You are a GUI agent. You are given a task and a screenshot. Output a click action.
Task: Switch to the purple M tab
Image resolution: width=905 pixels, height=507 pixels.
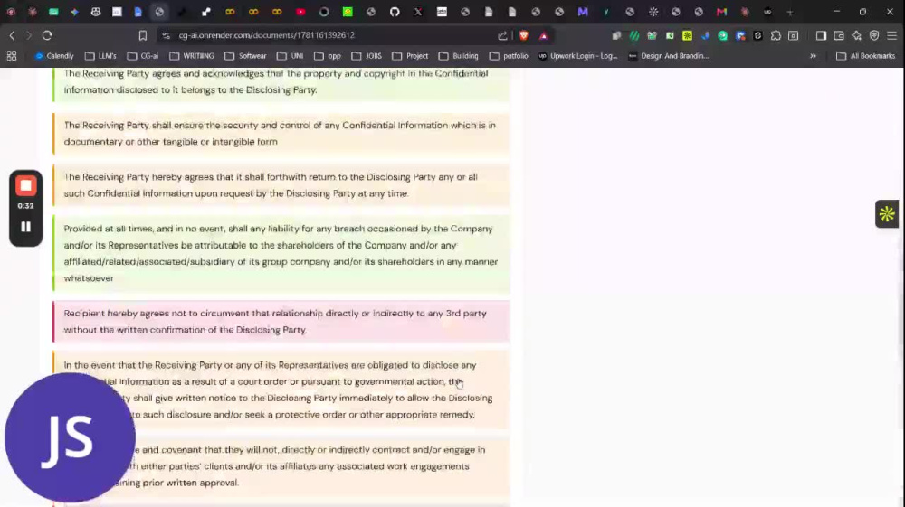[x=583, y=12]
